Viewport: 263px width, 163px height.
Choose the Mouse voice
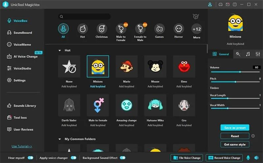click(155, 67)
